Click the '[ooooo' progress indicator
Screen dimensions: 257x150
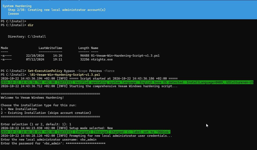tap(14, 14)
